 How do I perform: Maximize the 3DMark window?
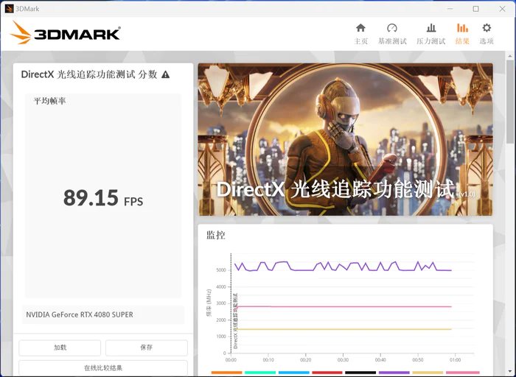[476, 9]
